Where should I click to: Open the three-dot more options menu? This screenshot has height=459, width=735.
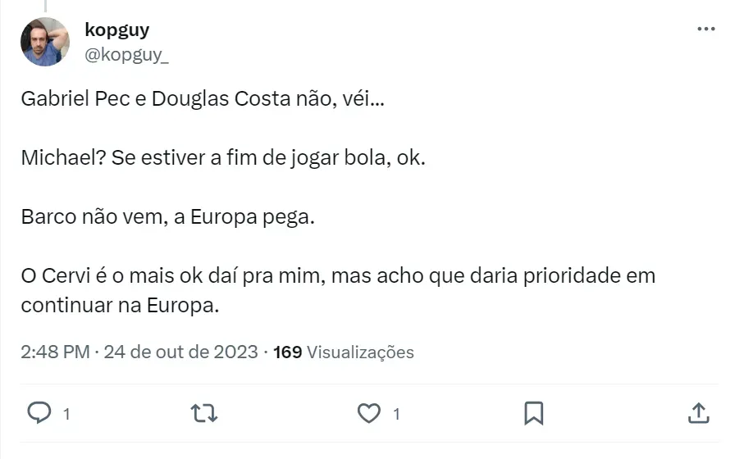click(705, 30)
